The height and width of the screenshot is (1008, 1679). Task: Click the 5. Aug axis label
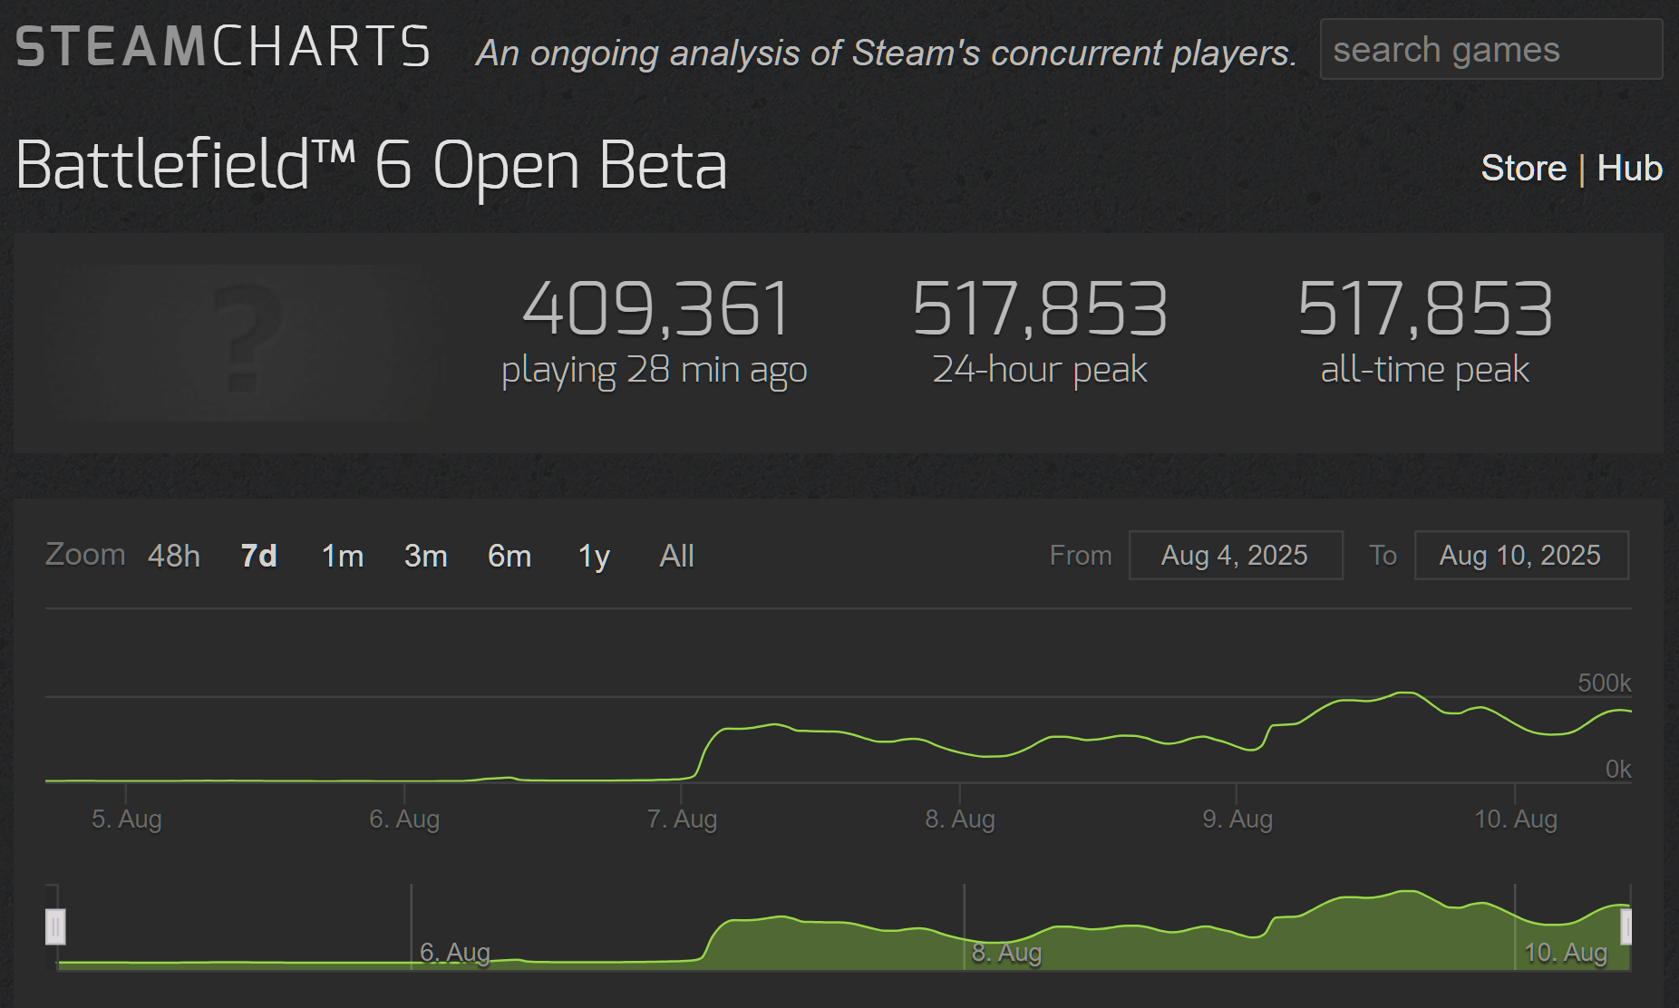coord(127,819)
